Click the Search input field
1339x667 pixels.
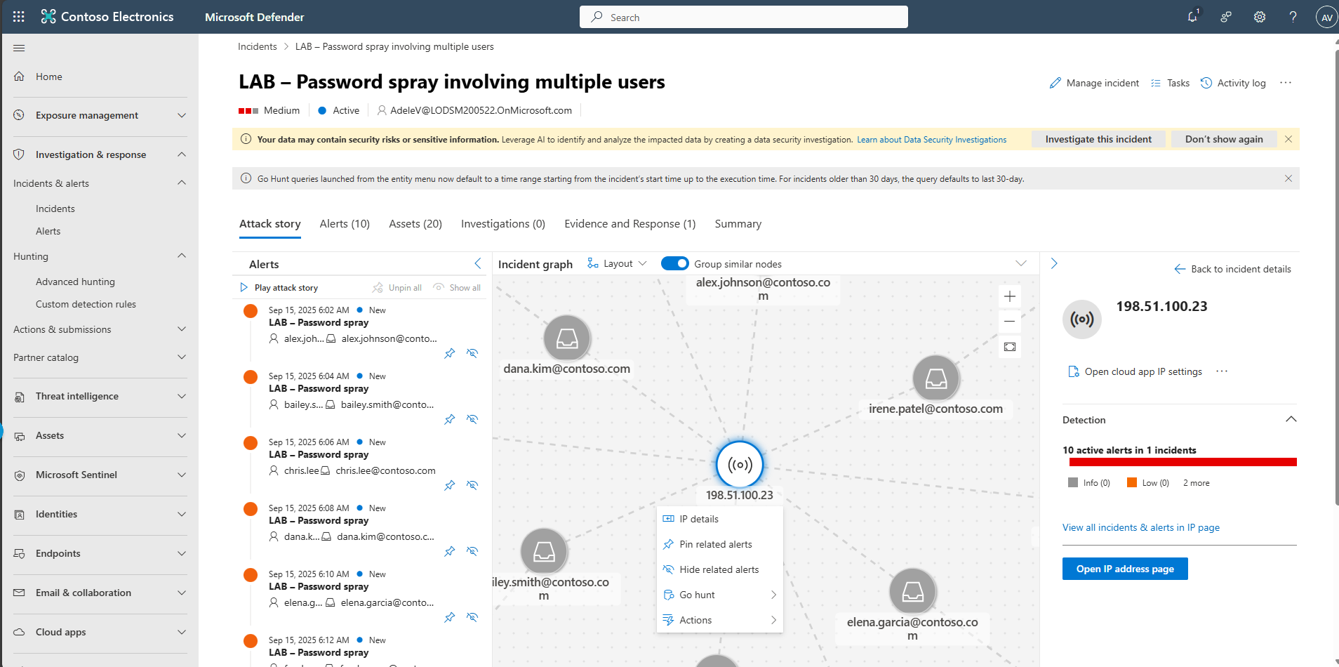click(x=744, y=17)
